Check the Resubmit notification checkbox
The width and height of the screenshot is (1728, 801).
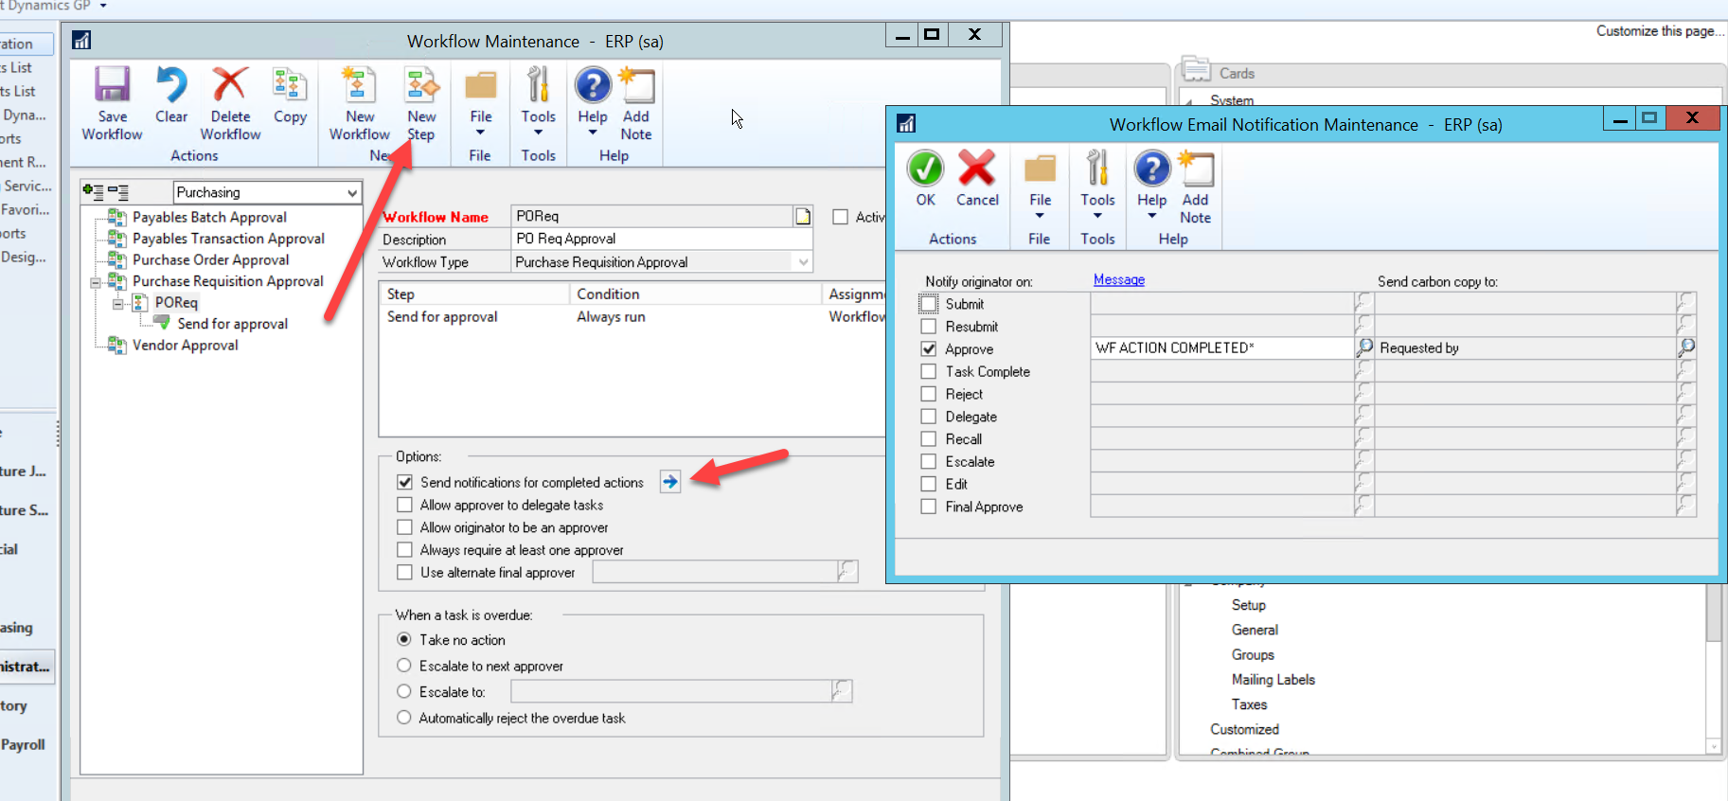pyautogui.click(x=929, y=327)
